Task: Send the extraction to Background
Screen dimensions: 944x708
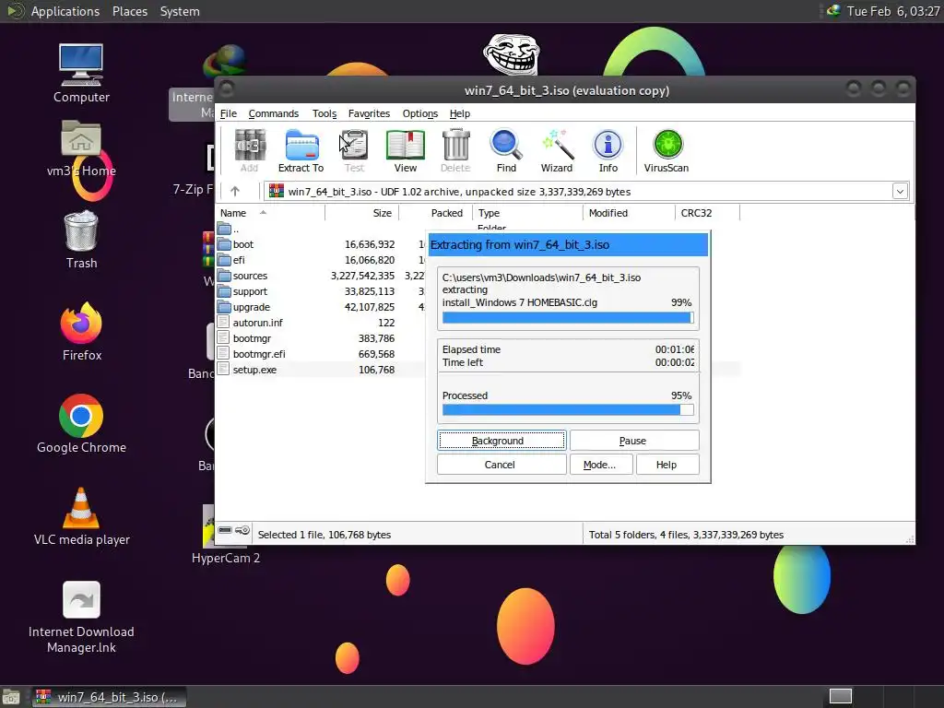Action: [501, 440]
